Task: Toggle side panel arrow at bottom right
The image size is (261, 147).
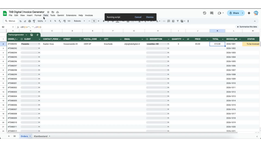Action: (x=257, y=136)
